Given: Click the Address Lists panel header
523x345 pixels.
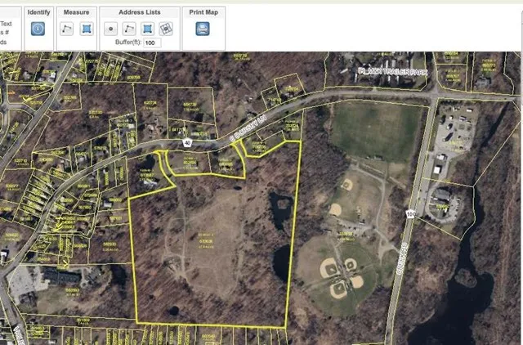Looking at the screenshot, I should pos(138,13).
